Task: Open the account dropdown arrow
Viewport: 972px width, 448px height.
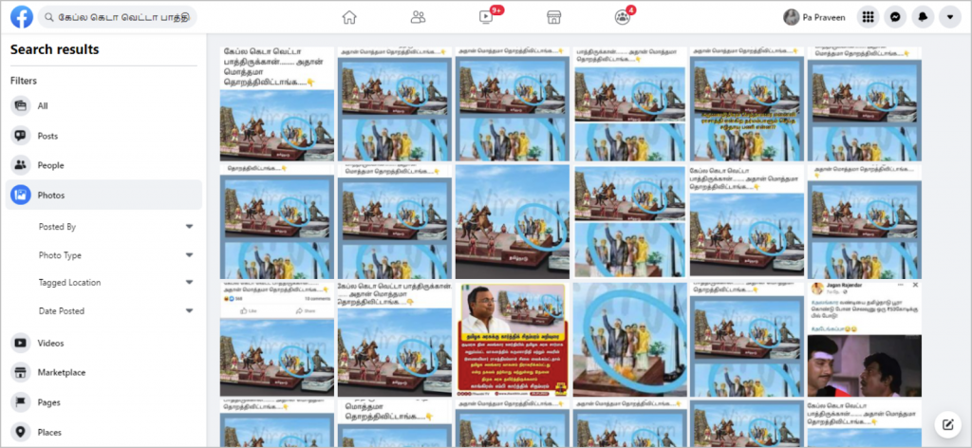Action: [x=949, y=17]
